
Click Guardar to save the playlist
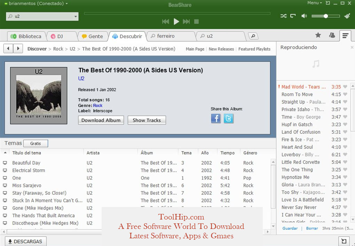coord(290,228)
